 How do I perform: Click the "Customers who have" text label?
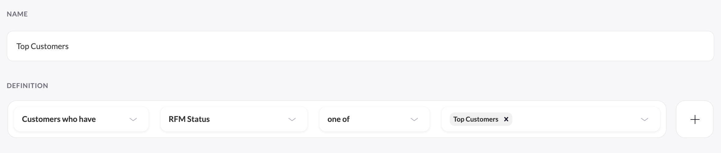(59, 119)
